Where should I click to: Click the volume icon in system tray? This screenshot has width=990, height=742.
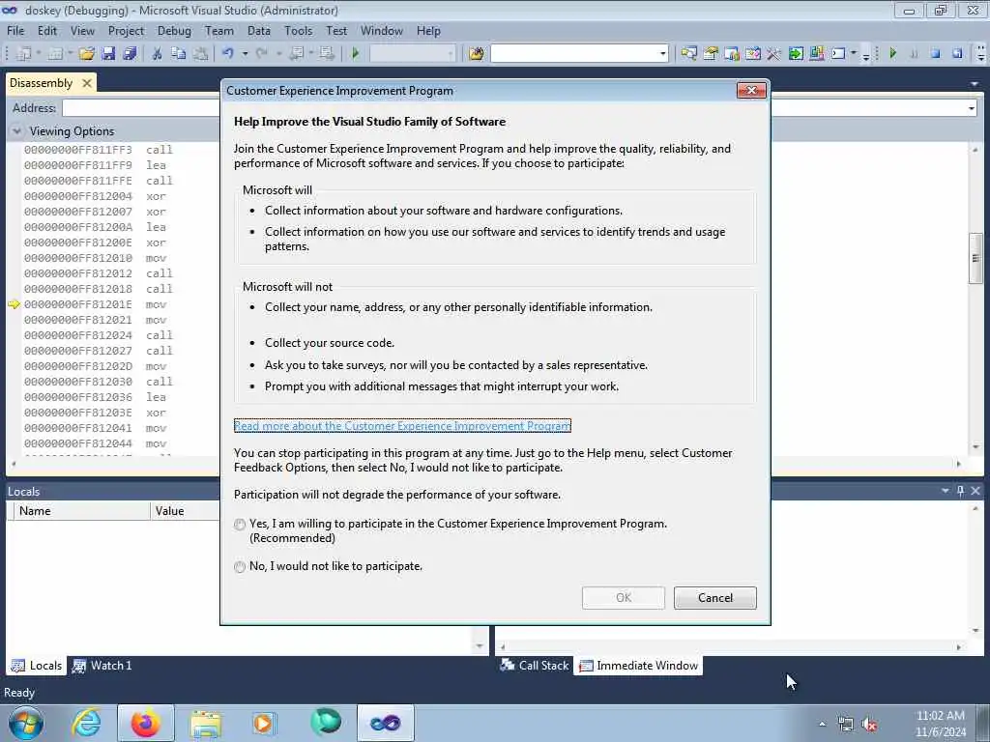[870, 725]
